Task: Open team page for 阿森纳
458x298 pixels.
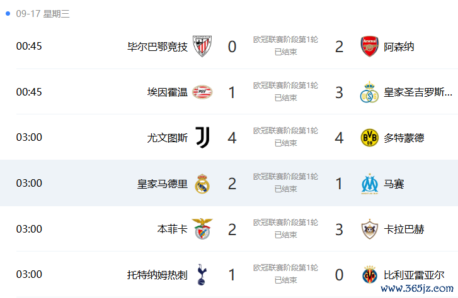Action: point(399,47)
